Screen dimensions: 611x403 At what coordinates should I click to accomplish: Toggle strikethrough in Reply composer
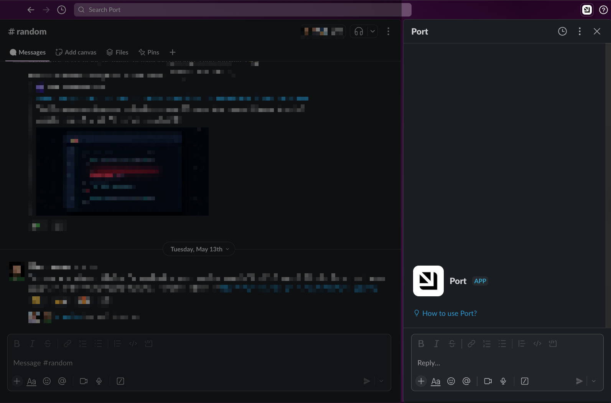(x=452, y=344)
